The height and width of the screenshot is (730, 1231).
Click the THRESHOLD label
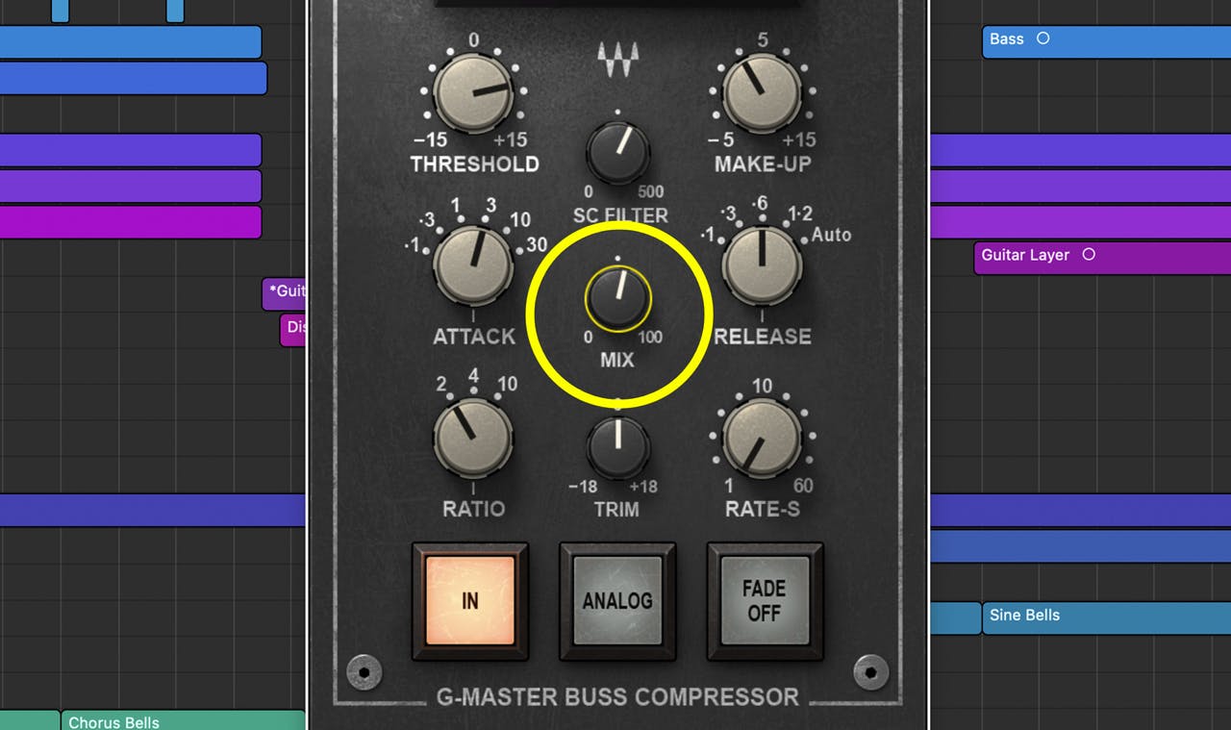(x=474, y=164)
